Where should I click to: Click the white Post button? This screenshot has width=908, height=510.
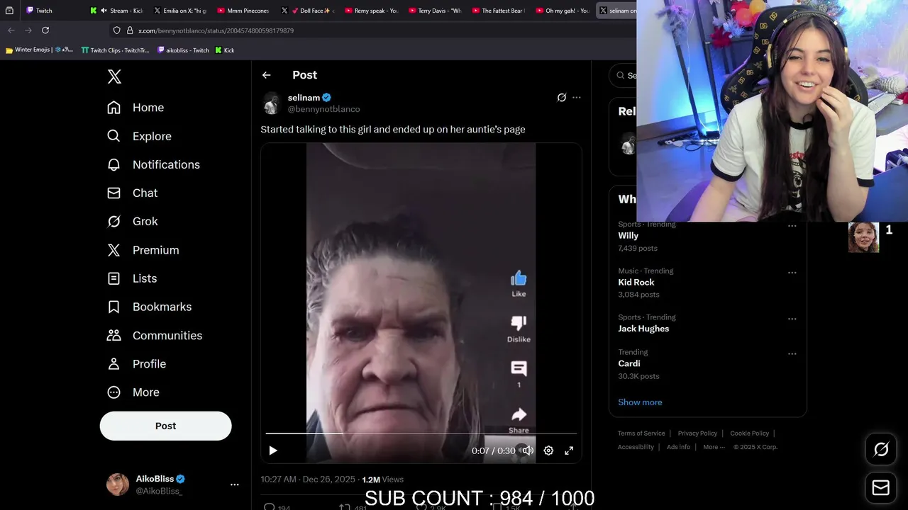tap(165, 426)
